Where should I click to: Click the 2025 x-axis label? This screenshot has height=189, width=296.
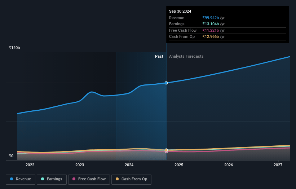pyautogui.click(x=179, y=165)
